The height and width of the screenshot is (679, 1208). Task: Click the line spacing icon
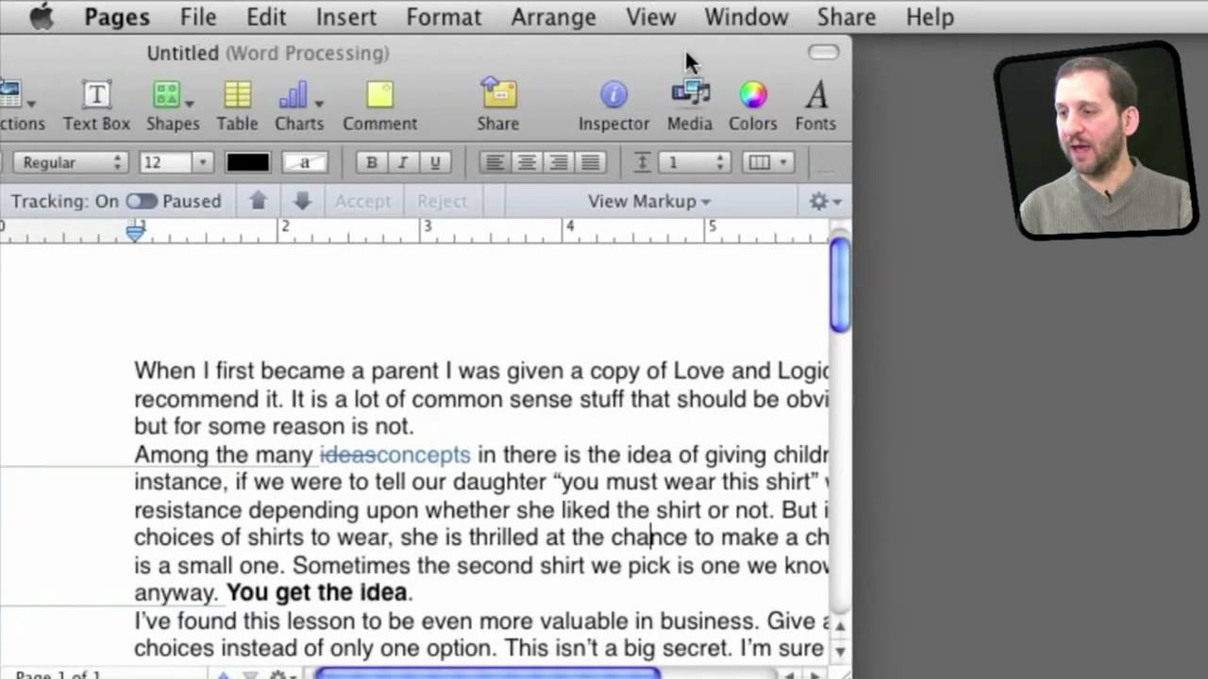642,162
